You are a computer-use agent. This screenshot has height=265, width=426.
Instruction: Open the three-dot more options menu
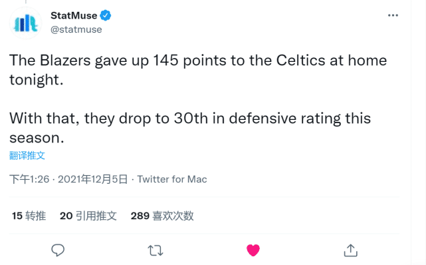tap(393, 15)
